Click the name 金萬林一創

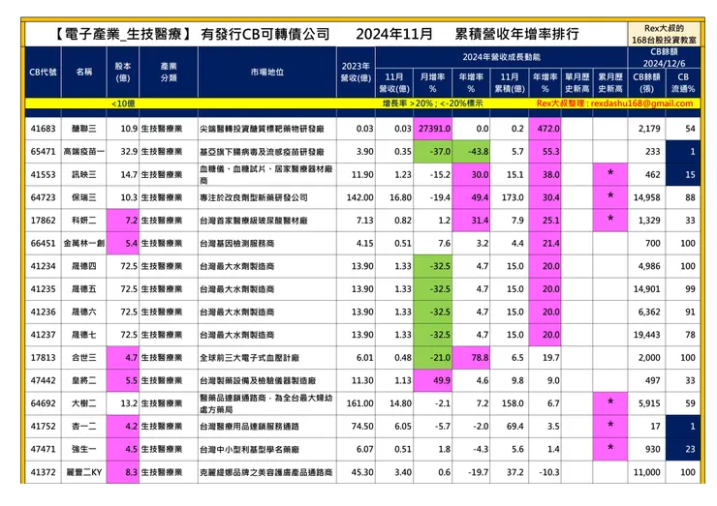point(84,243)
